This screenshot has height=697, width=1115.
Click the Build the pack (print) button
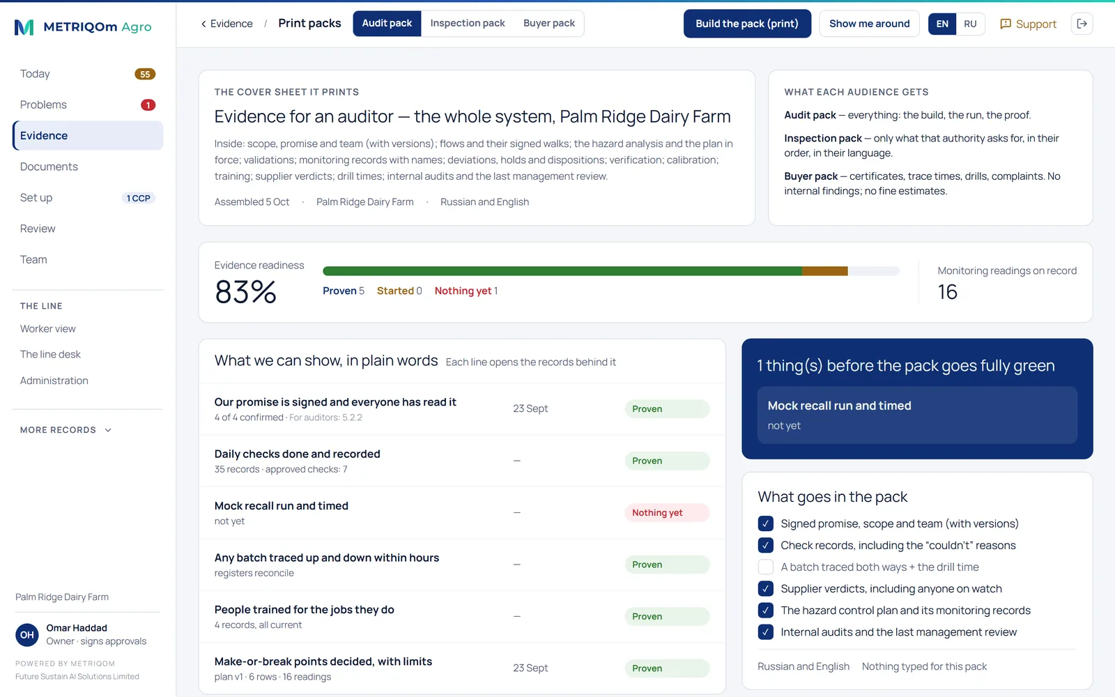[747, 24]
